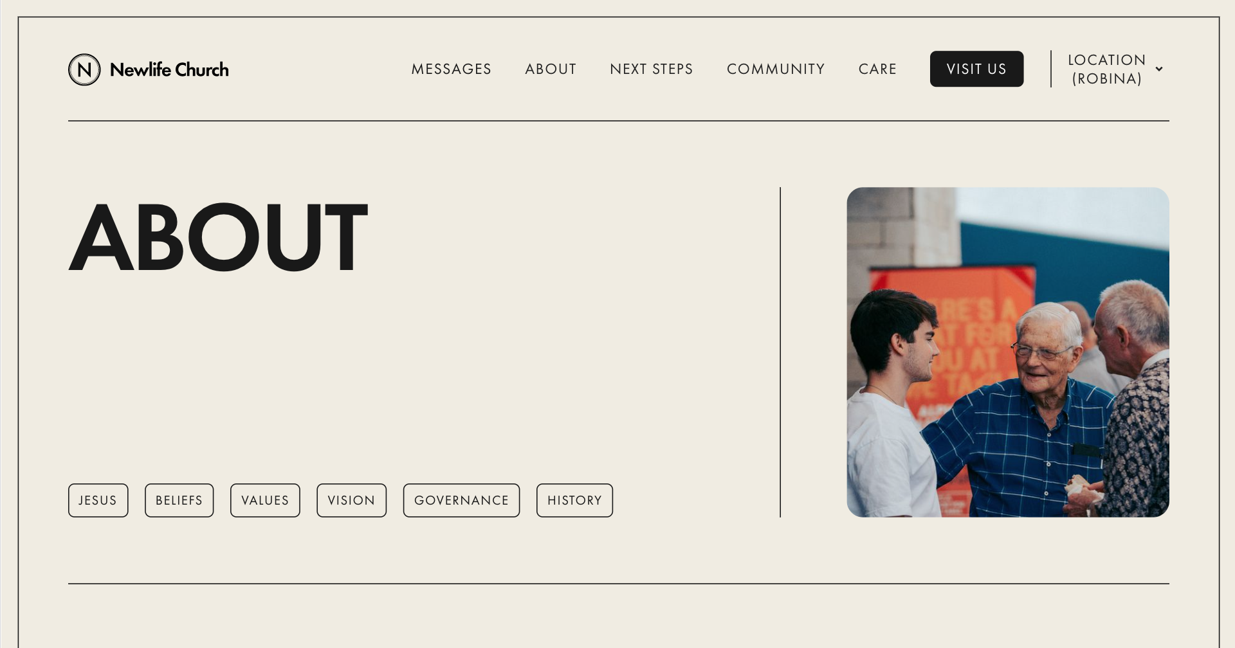Click the Newlife Church wordmark
Screen dimensions: 1235x648
(169, 69)
